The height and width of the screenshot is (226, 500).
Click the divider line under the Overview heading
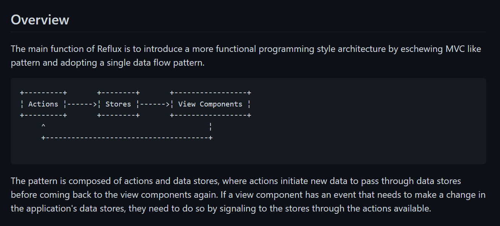(x=248, y=32)
